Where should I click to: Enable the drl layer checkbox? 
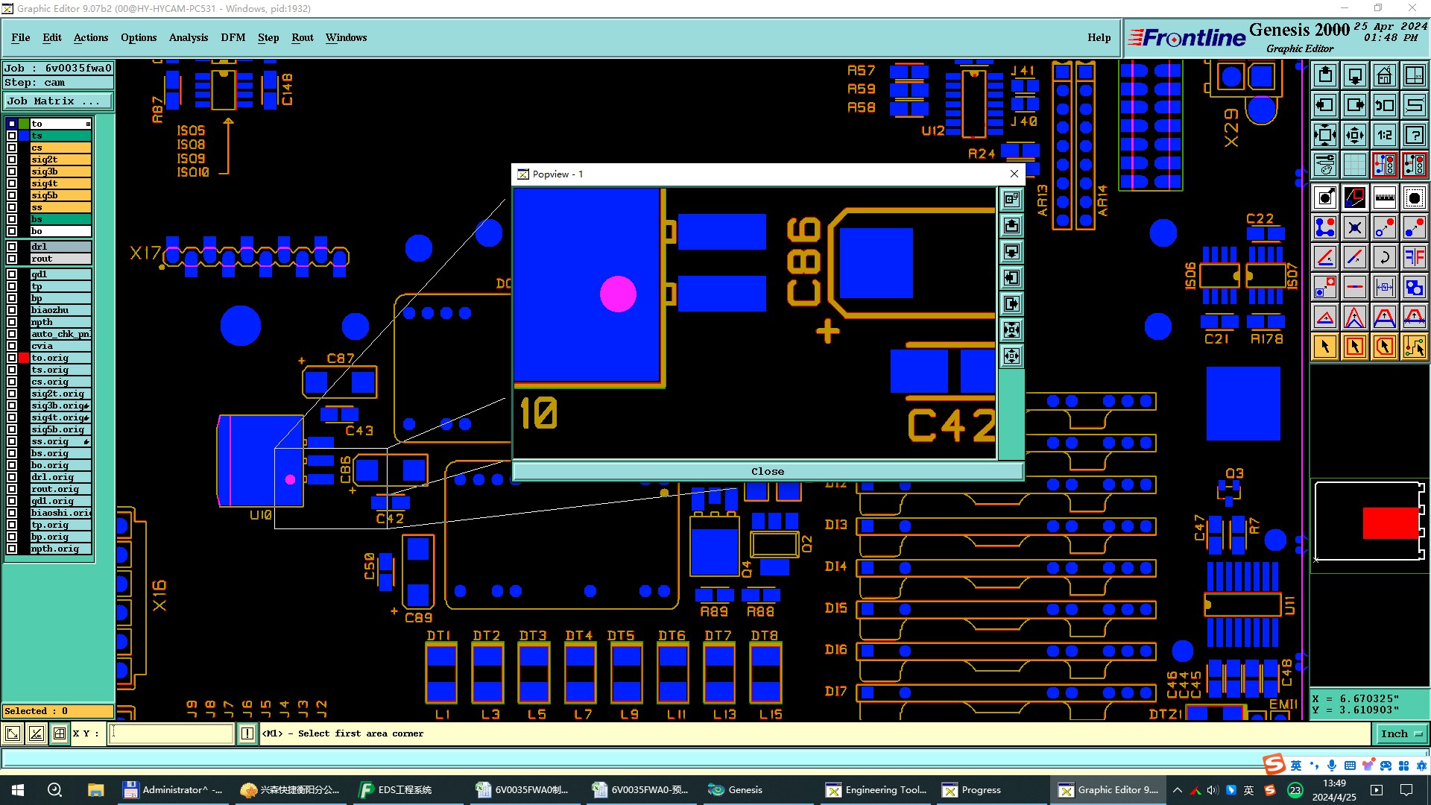12,247
